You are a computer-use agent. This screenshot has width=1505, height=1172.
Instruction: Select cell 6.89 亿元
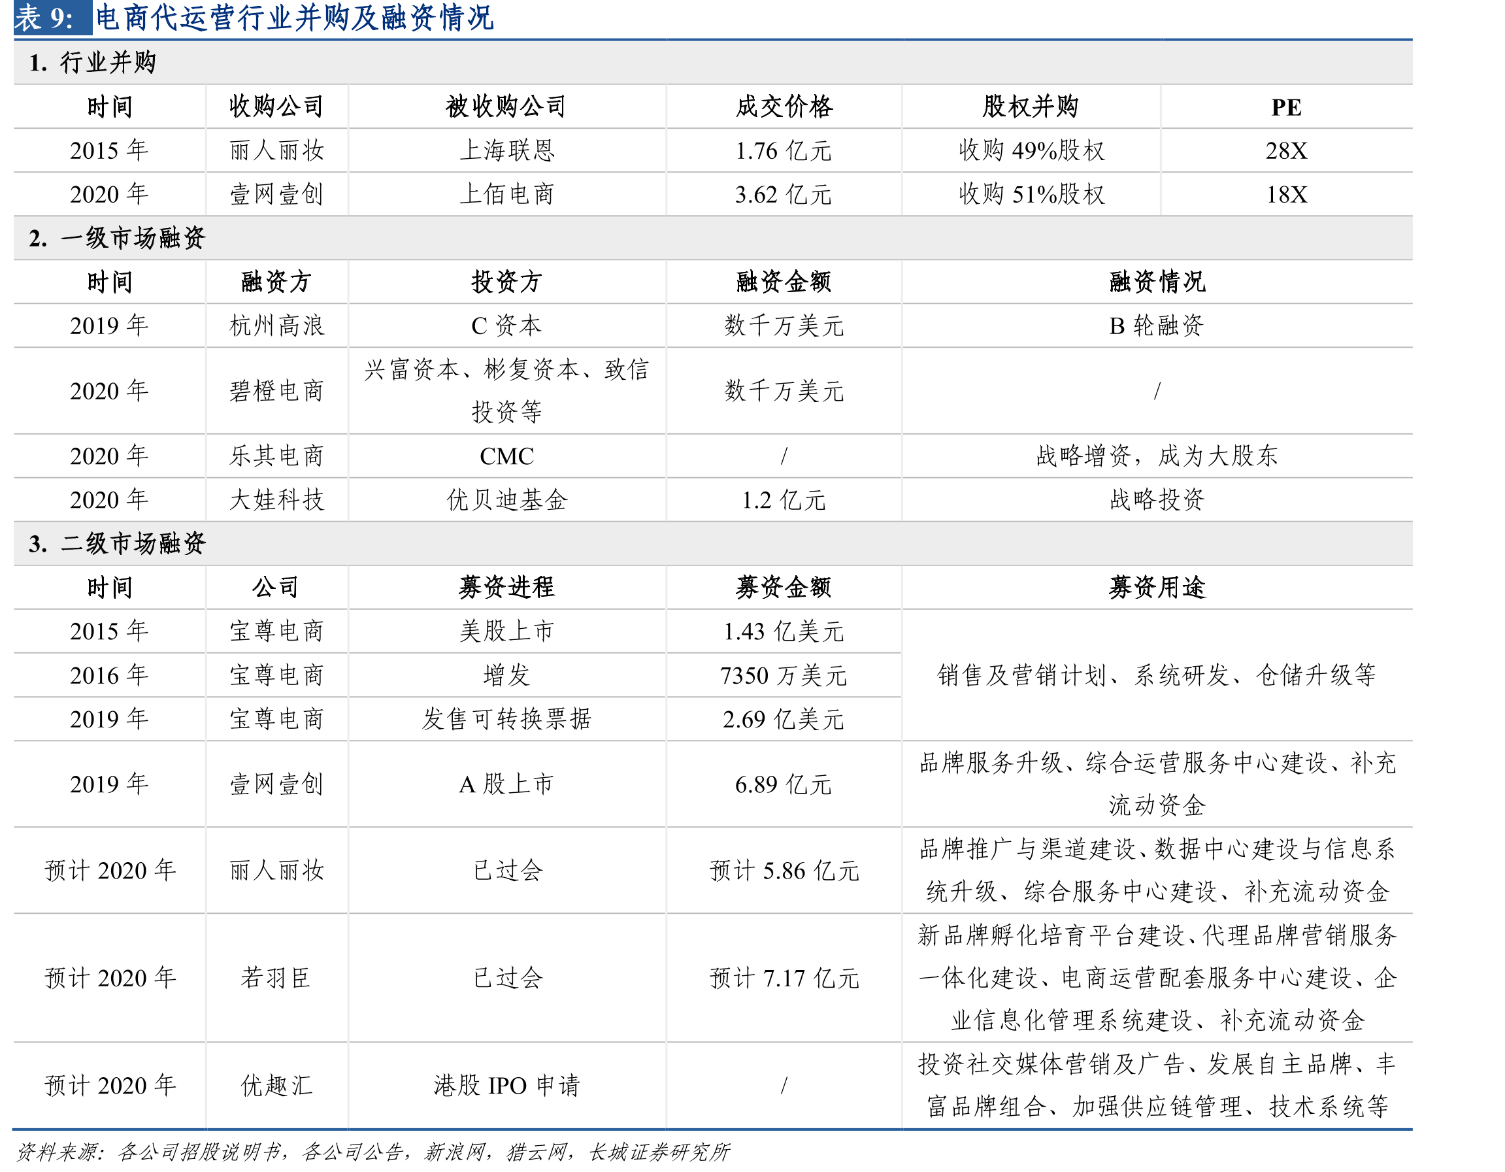click(784, 784)
